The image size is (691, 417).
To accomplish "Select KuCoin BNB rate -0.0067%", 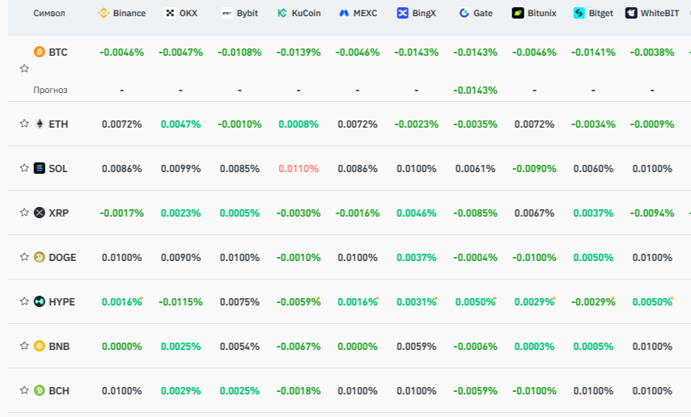I will click(x=299, y=346).
